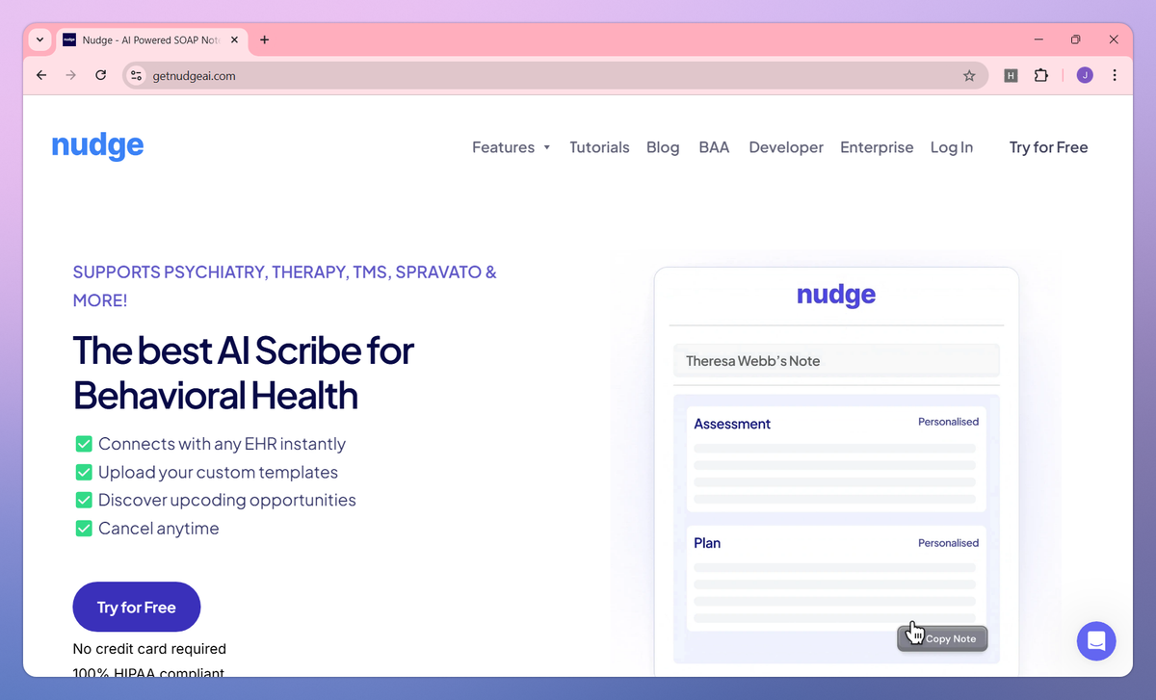1156x700 pixels.
Task: Go to Developer page
Action: tap(786, 147)
